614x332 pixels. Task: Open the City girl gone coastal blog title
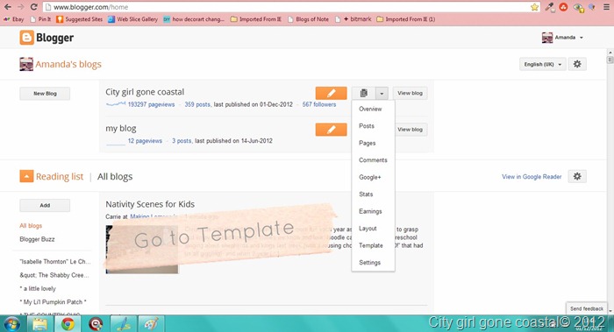coord(145,92)
